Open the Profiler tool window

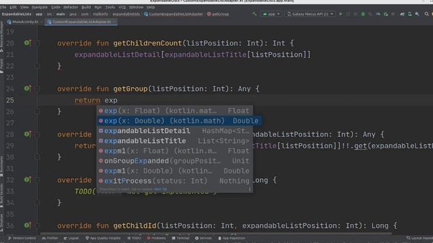point(49,238)
